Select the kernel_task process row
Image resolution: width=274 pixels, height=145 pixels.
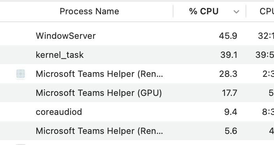(x=137, y=55)
